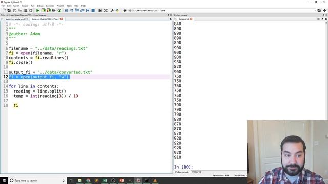Open Preferences via wrench icon
This screenshot has height=184, width=328.
(112, 10)
